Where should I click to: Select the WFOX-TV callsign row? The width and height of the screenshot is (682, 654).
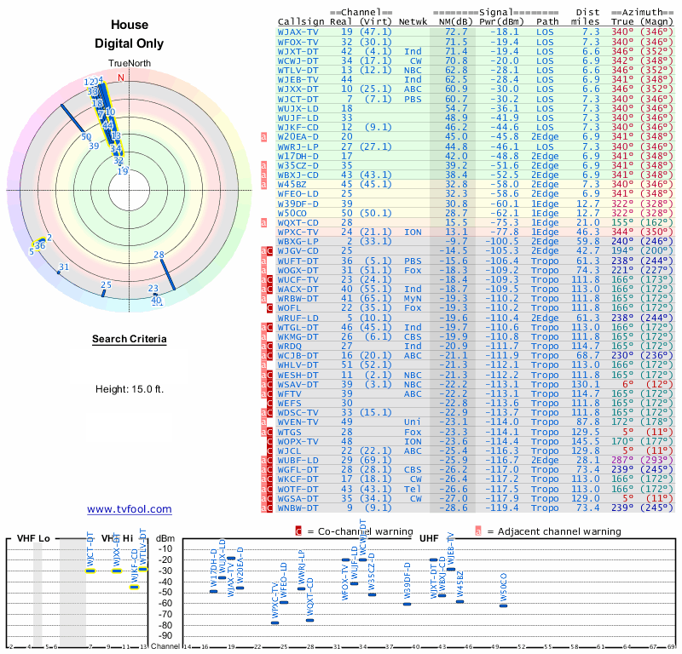(x=298, y=42)
